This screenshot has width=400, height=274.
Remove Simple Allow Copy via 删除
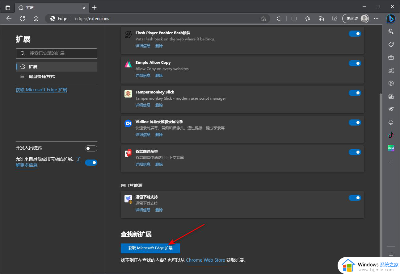(x=159, y=76)
